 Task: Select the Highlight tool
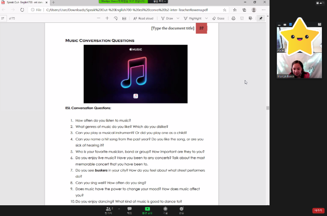point(192,18)
